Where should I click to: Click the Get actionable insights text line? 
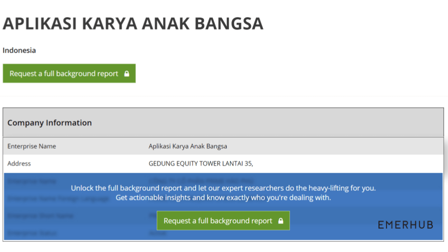tap(223, 198)
